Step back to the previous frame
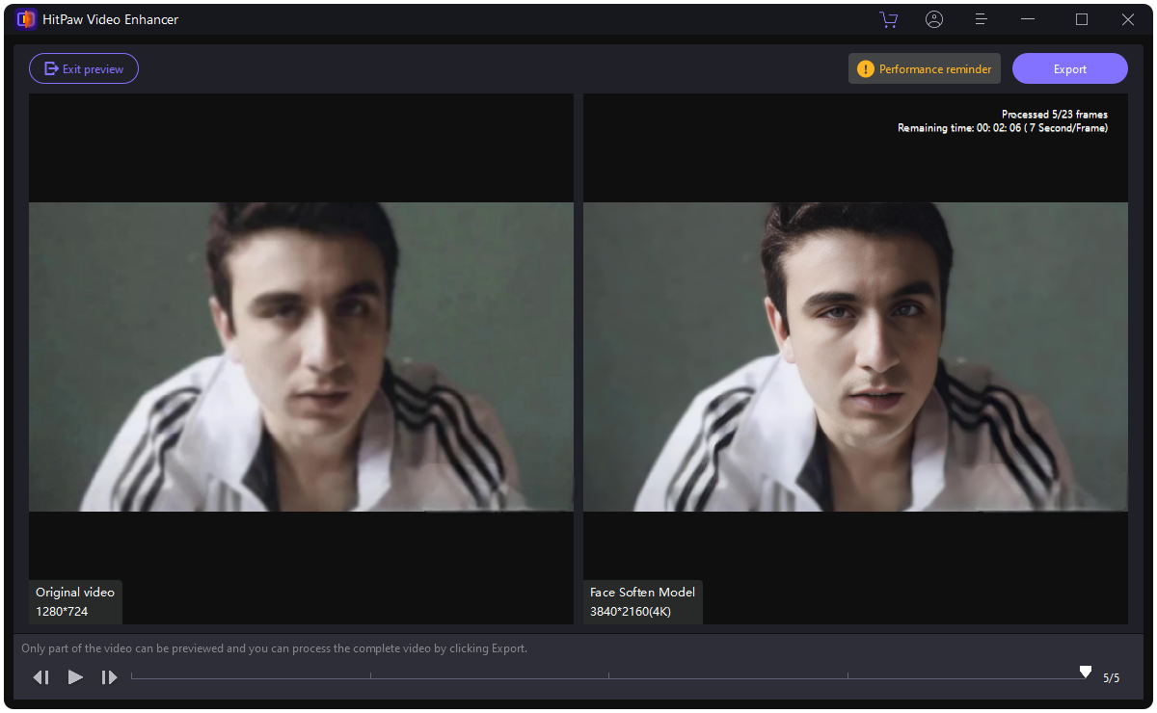Image resolution: width=1157 pixels, height=713 pixels. [x=40, y=677]
